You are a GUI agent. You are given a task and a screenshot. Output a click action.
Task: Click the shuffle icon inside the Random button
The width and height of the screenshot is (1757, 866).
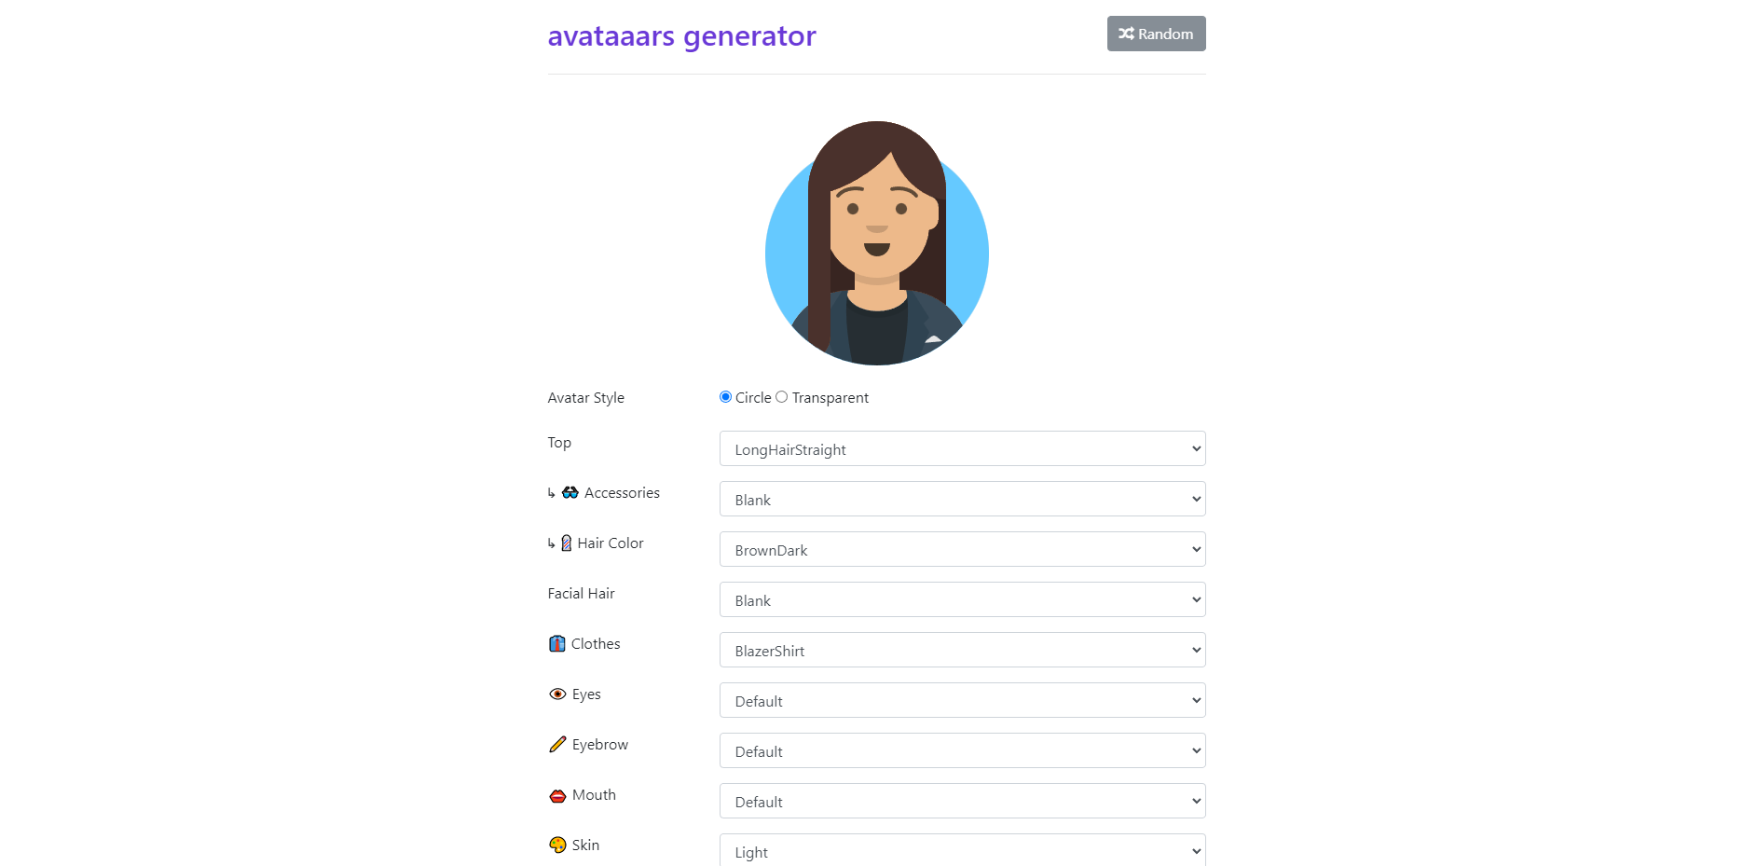[1124, 34]
